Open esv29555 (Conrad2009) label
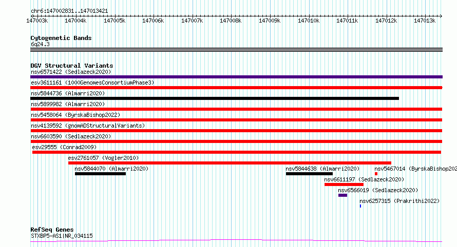457x247 pixels. pyautogui.click(x=64, y=147)
